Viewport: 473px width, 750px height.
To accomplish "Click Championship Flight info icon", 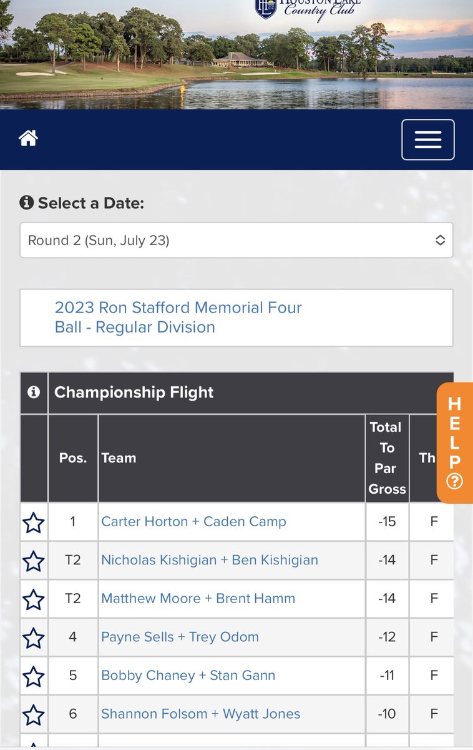I will [34, 392].
